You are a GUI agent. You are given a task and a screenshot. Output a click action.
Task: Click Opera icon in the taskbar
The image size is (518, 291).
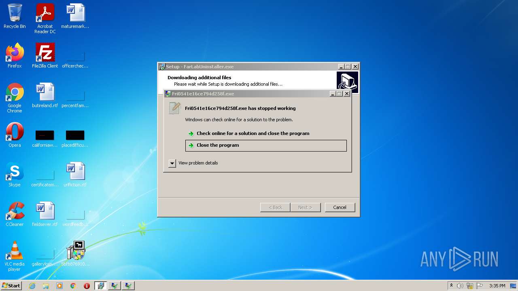(87, 286)
